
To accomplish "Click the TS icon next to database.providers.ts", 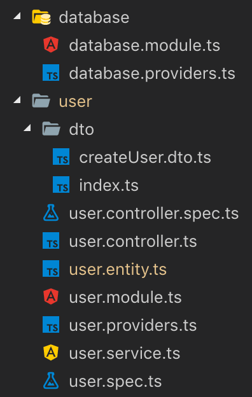I will coord(51,73).
